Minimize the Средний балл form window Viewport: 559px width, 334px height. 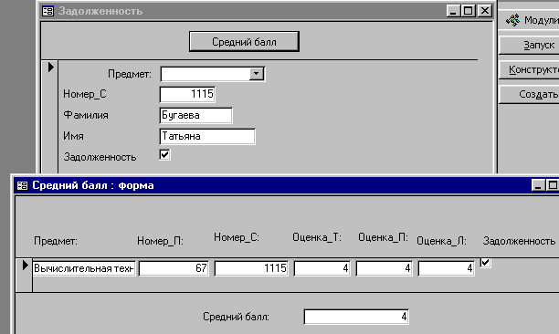click(x=538, y=185)
